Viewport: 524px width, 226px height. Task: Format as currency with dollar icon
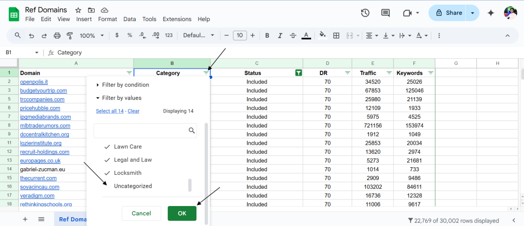(x=117, y=35)
